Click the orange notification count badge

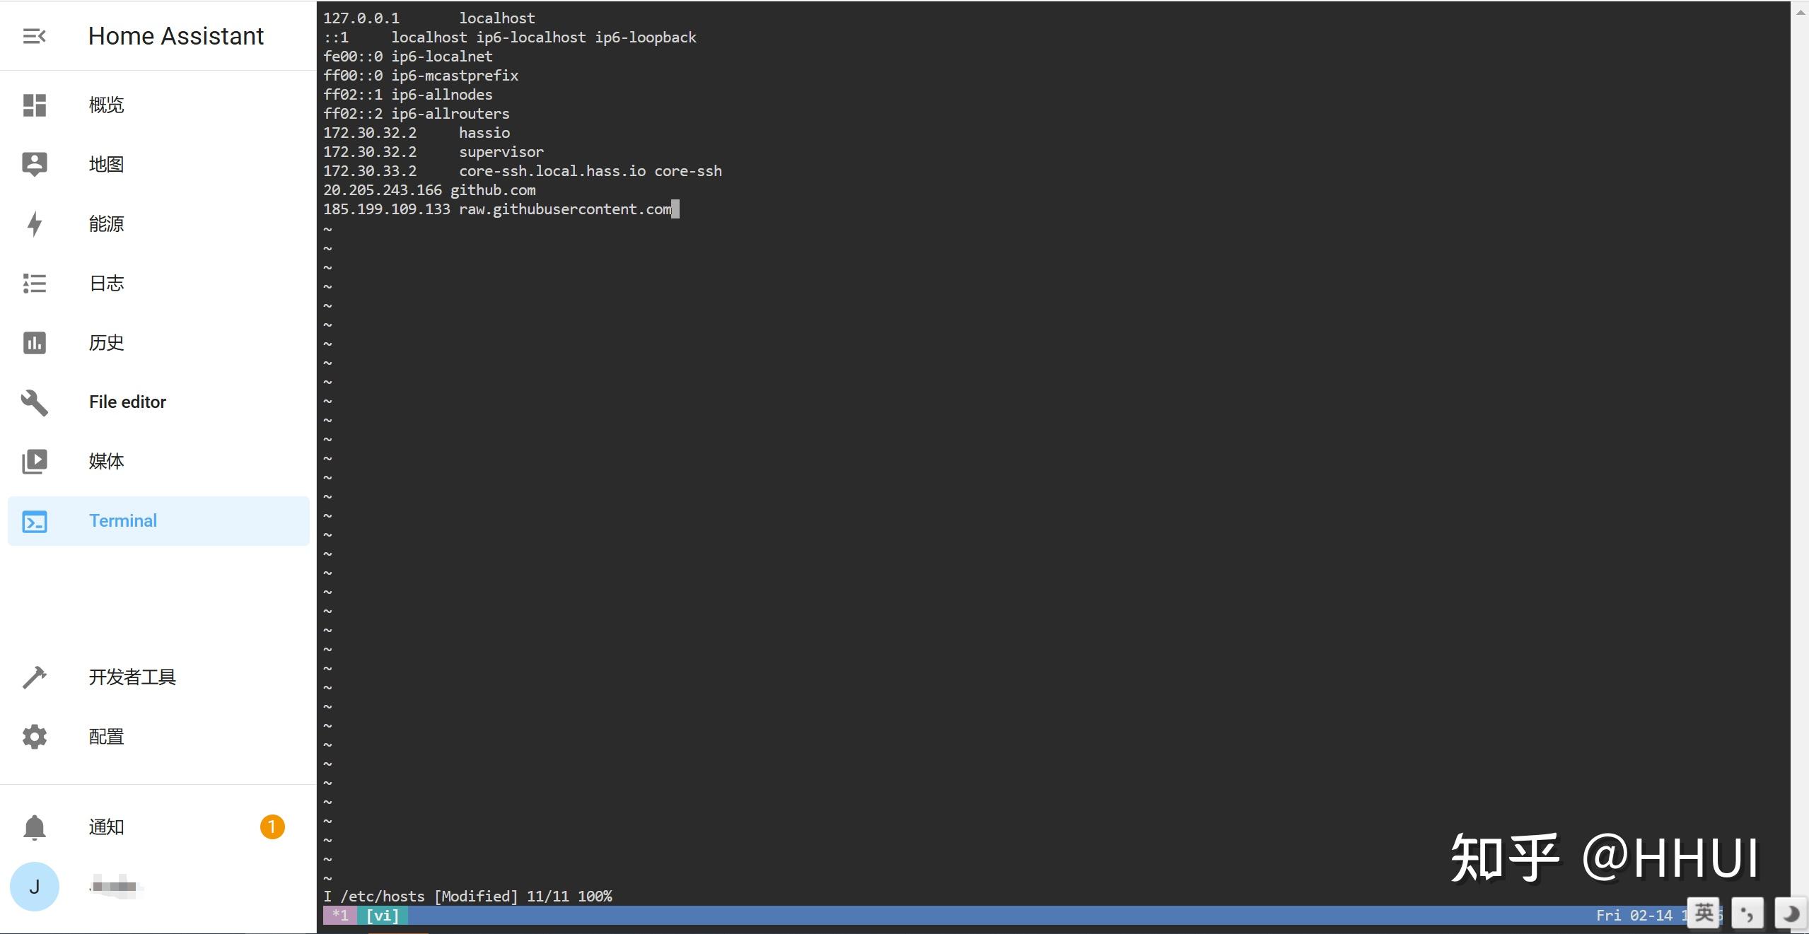272,827
